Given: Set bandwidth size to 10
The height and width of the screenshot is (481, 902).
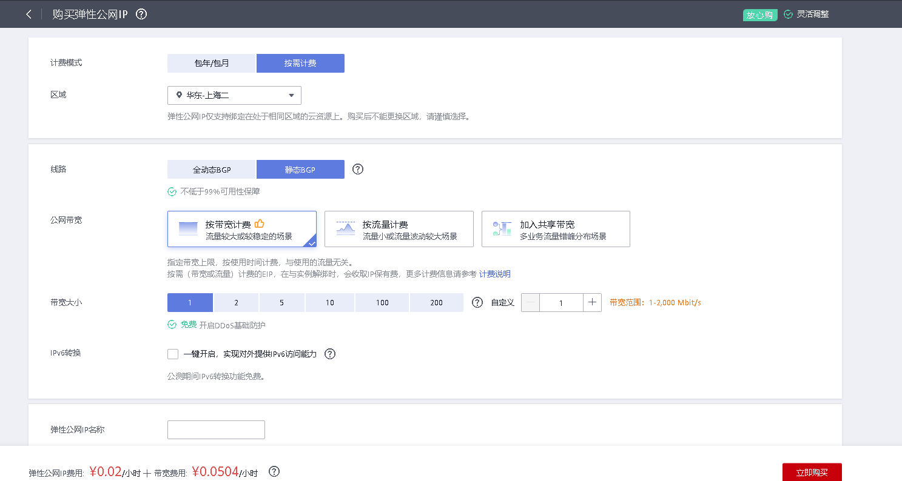Looking at the screenshot, I should click(x=330, y=302).
